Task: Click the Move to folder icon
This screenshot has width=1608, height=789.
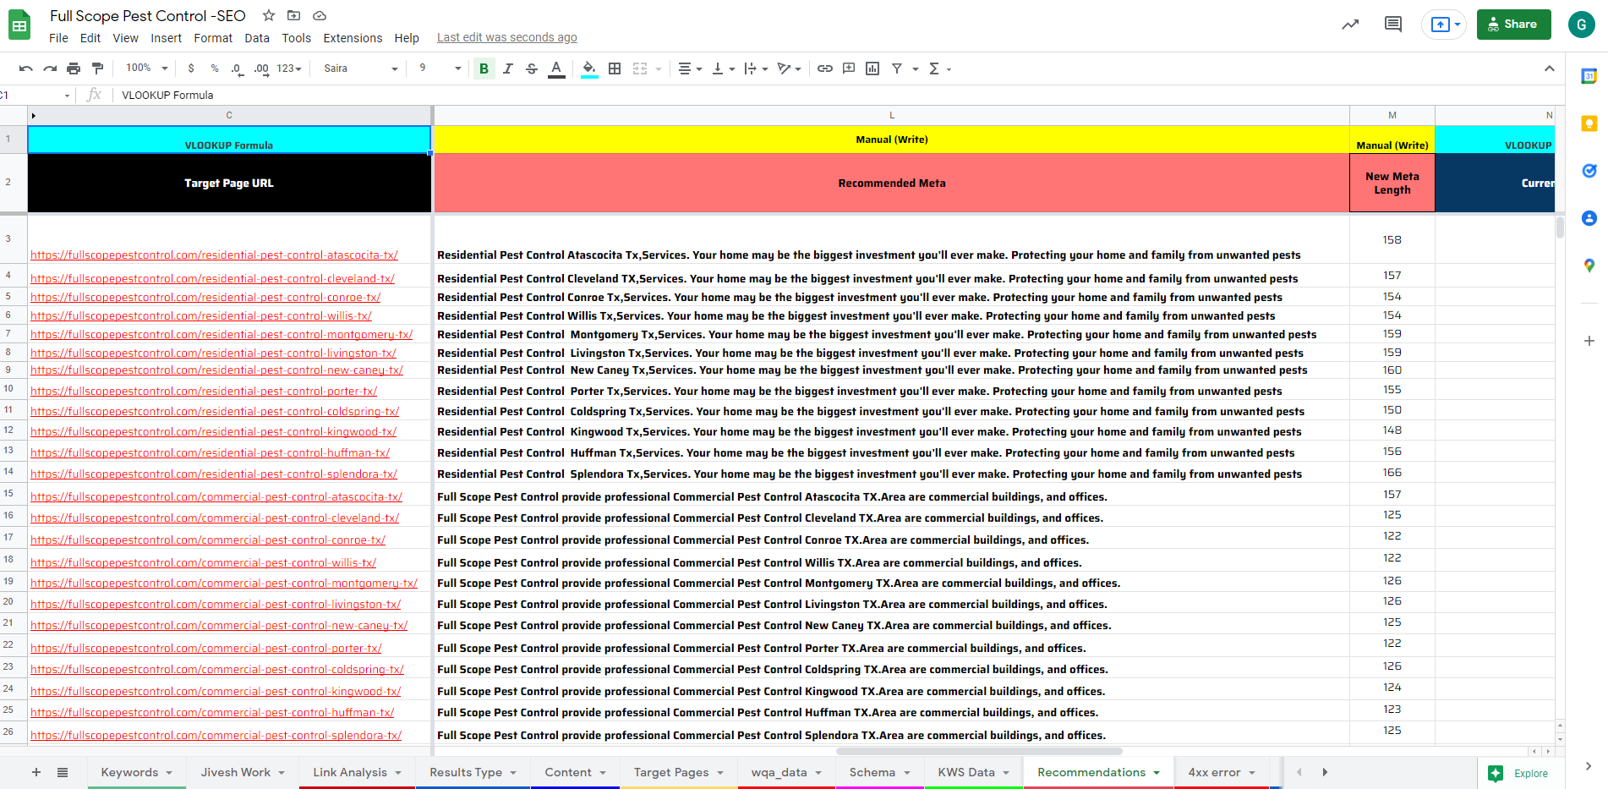Action: (293, 15)
